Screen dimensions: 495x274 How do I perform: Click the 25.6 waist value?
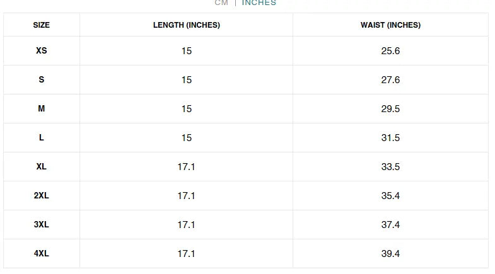[390, 51]
